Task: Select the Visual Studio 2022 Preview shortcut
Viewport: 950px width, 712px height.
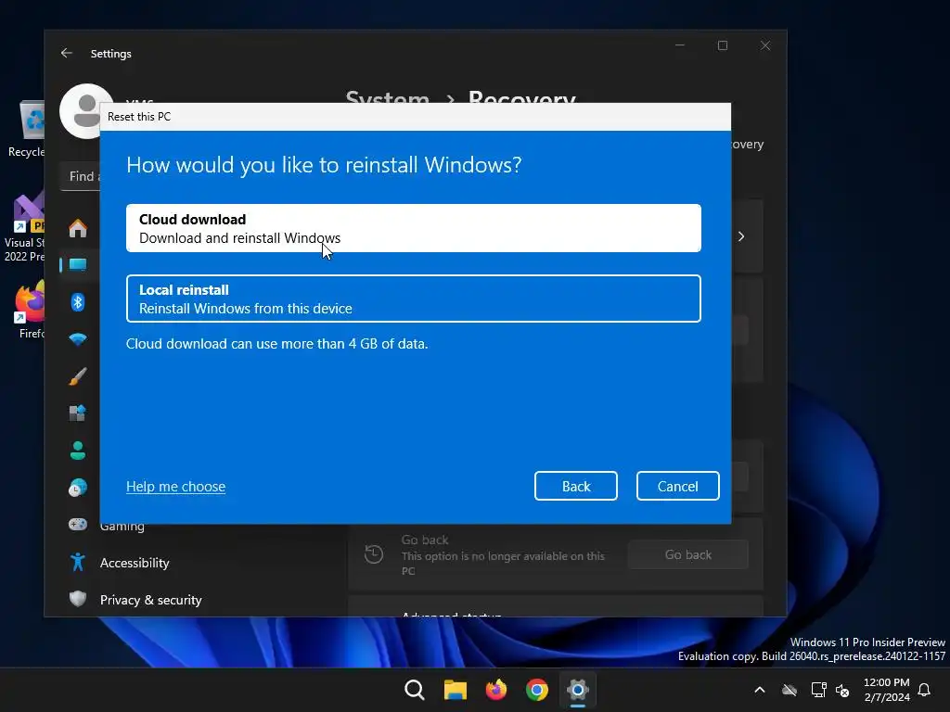Action: click(x=24, y=228)
